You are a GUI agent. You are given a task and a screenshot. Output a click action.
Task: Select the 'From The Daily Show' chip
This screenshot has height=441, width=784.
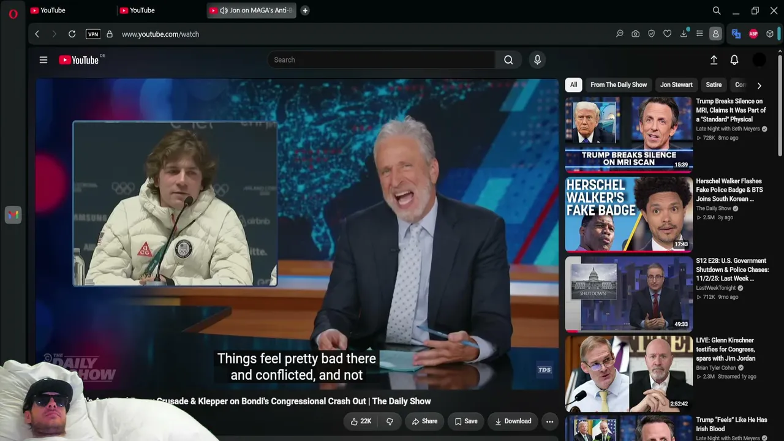[619, 85]
